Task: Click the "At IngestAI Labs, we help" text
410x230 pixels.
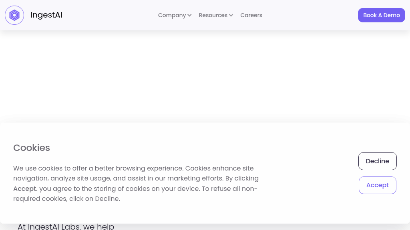Action: [66, 226]
